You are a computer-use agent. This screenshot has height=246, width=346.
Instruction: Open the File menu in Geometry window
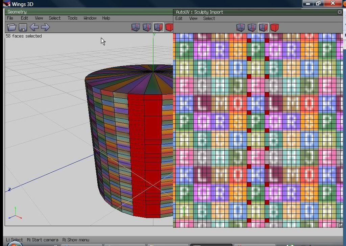(10, 18)
